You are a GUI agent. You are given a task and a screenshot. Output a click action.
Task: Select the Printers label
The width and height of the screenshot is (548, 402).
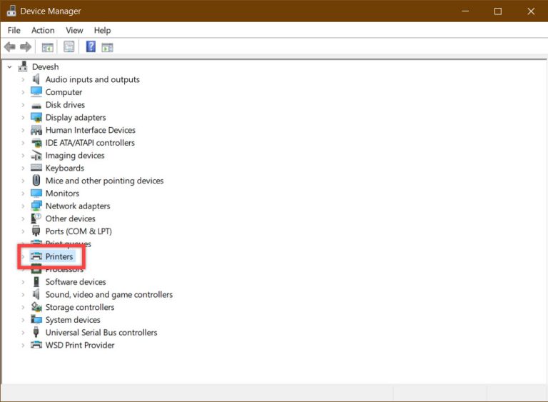click(59, 256)
